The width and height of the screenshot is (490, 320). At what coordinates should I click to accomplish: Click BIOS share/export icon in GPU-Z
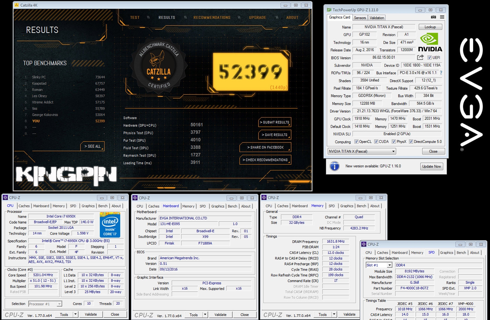point(420,57)
